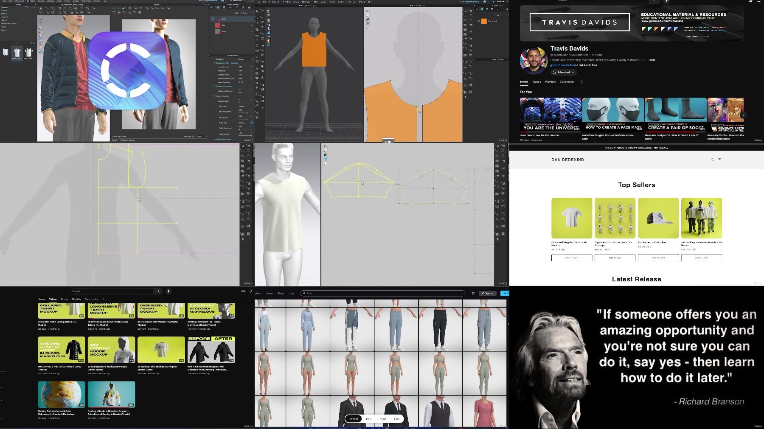The image size is (764, 429).
Task: Open the white T-shirt product image
Action: pyautogui.click(x=572, y=218)
